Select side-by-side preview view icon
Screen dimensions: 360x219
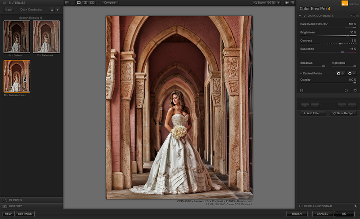[92, 3]
